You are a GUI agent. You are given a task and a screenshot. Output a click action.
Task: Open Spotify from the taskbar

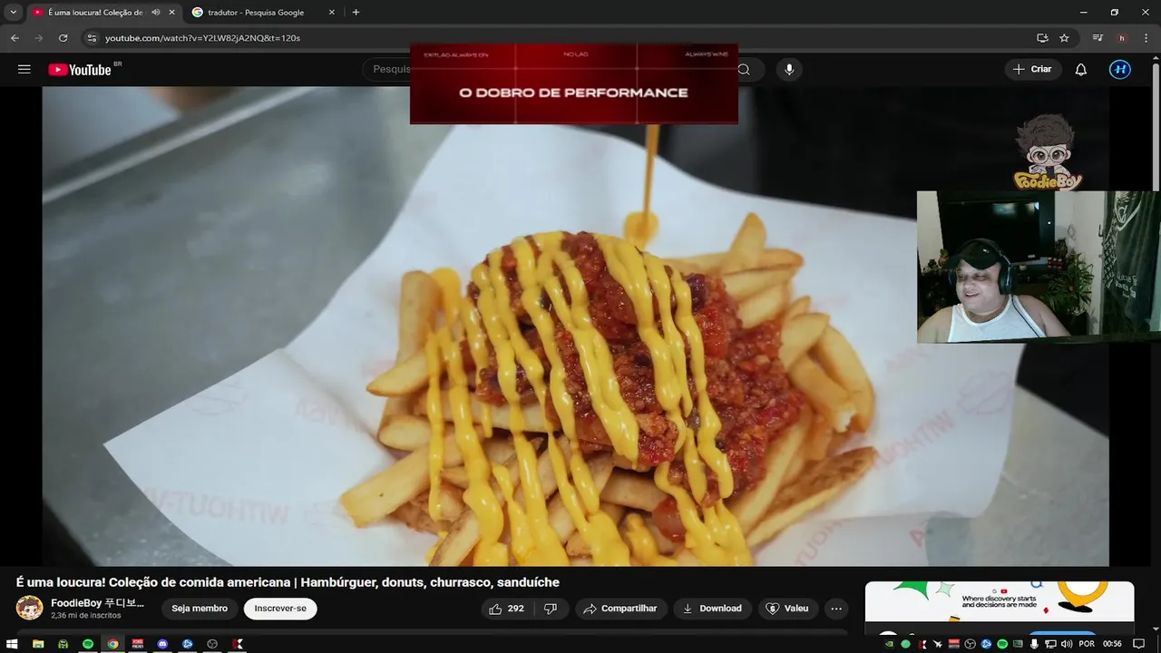pos(88,644)
